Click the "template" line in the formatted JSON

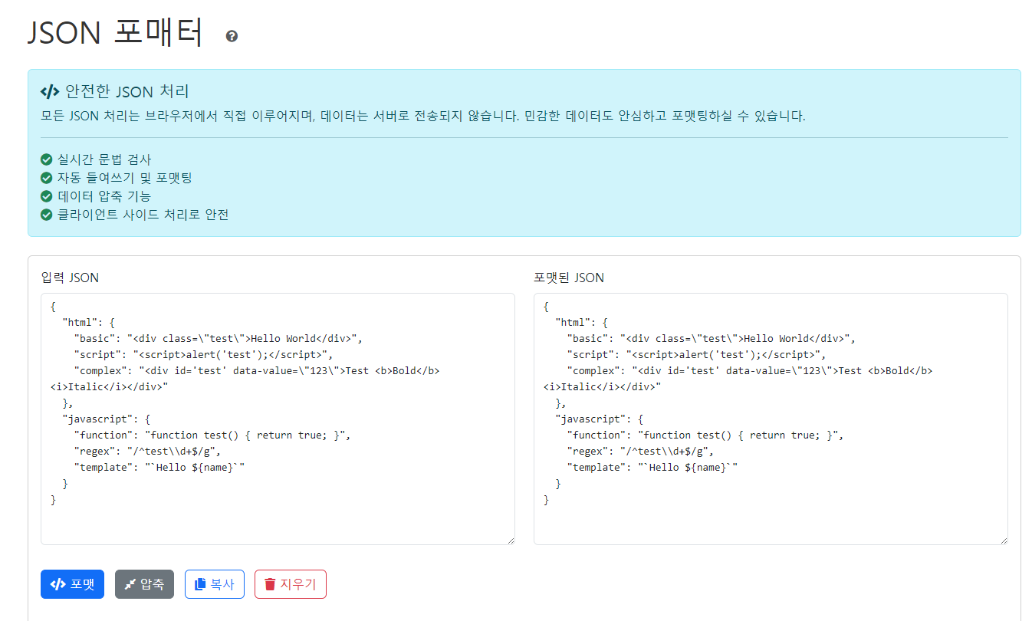(x=652, y=467)
